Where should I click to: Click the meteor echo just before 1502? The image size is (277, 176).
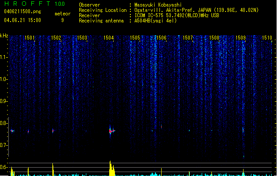pyautogui.click(x=53, y=131)
